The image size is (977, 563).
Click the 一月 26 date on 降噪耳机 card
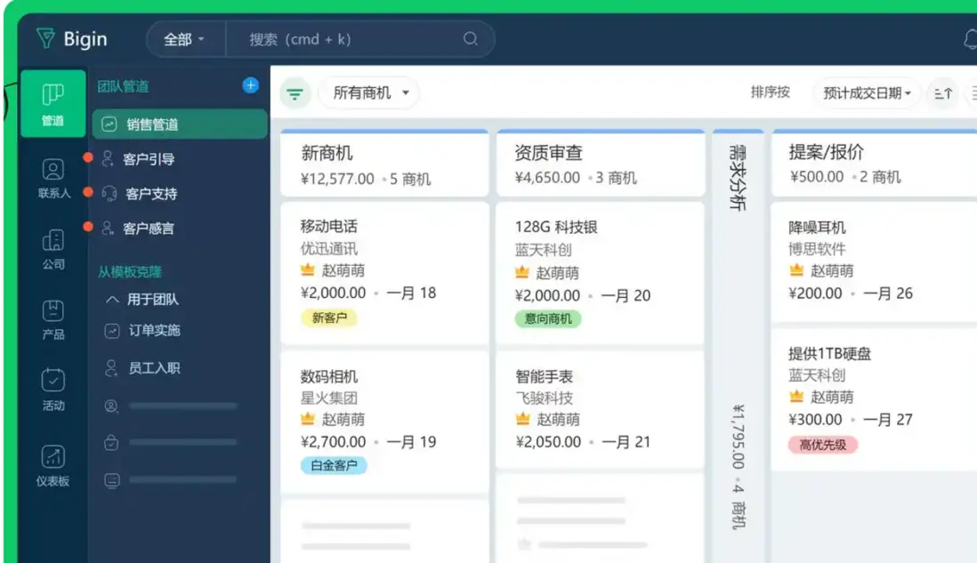(x=888, y=294)
